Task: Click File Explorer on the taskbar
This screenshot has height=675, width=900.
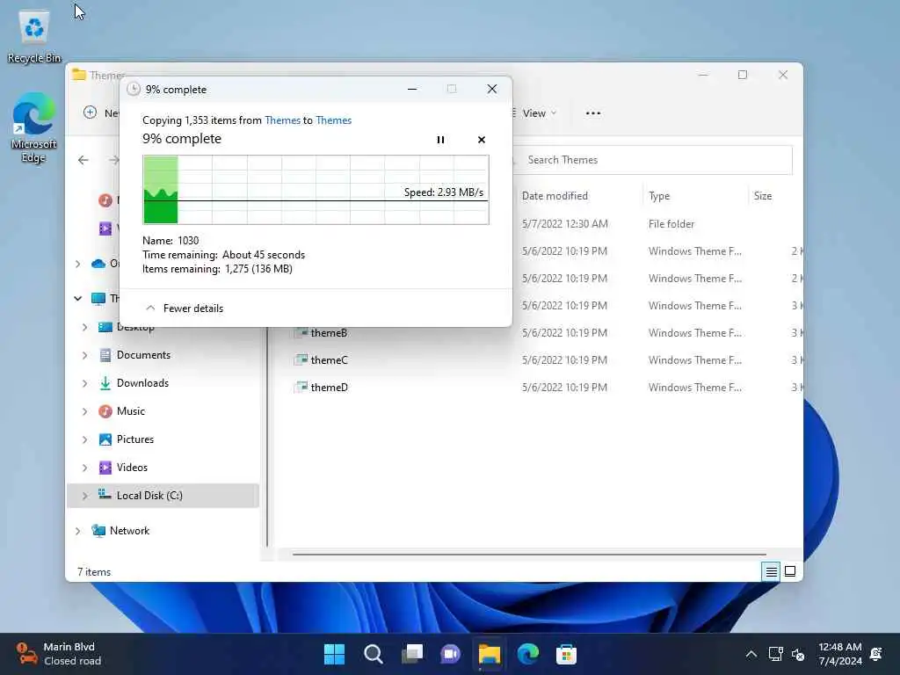Action: tap(490, 654)
